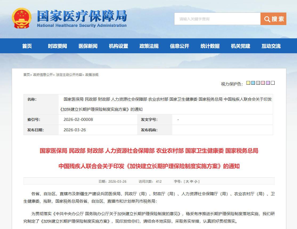Choose the yellow eye-protection color swatch
Image resolution: width=297 pixels, height=229 pixels.
coord(248,83)
